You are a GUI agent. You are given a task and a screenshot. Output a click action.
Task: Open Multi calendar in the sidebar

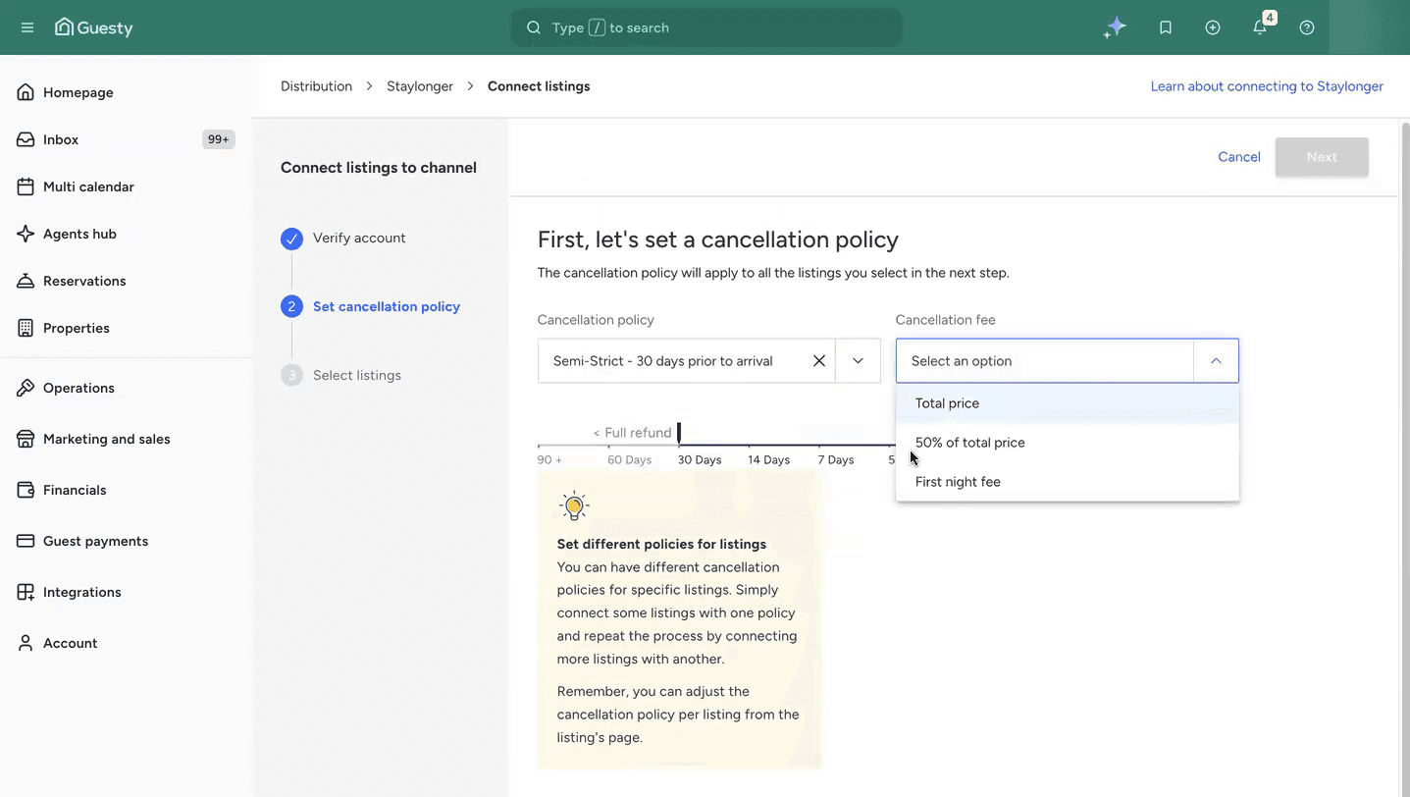pos(88,186)
